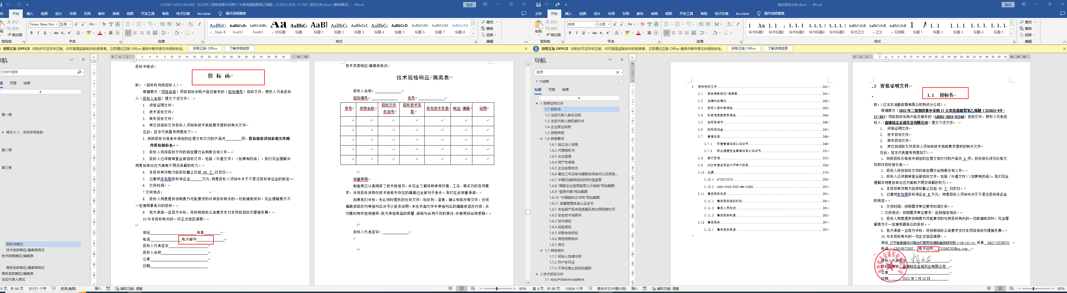
Task: Open the 布局 tab in the right window
Action: pos(611,14)
